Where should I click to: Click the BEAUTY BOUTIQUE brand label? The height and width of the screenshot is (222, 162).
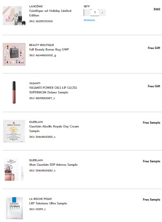42,45
